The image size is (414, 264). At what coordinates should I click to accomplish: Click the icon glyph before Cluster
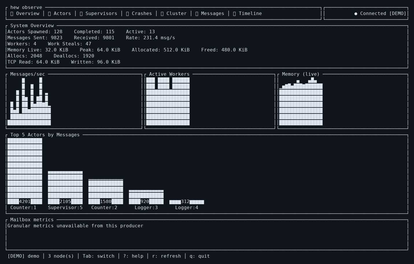(x=162, y=14)
